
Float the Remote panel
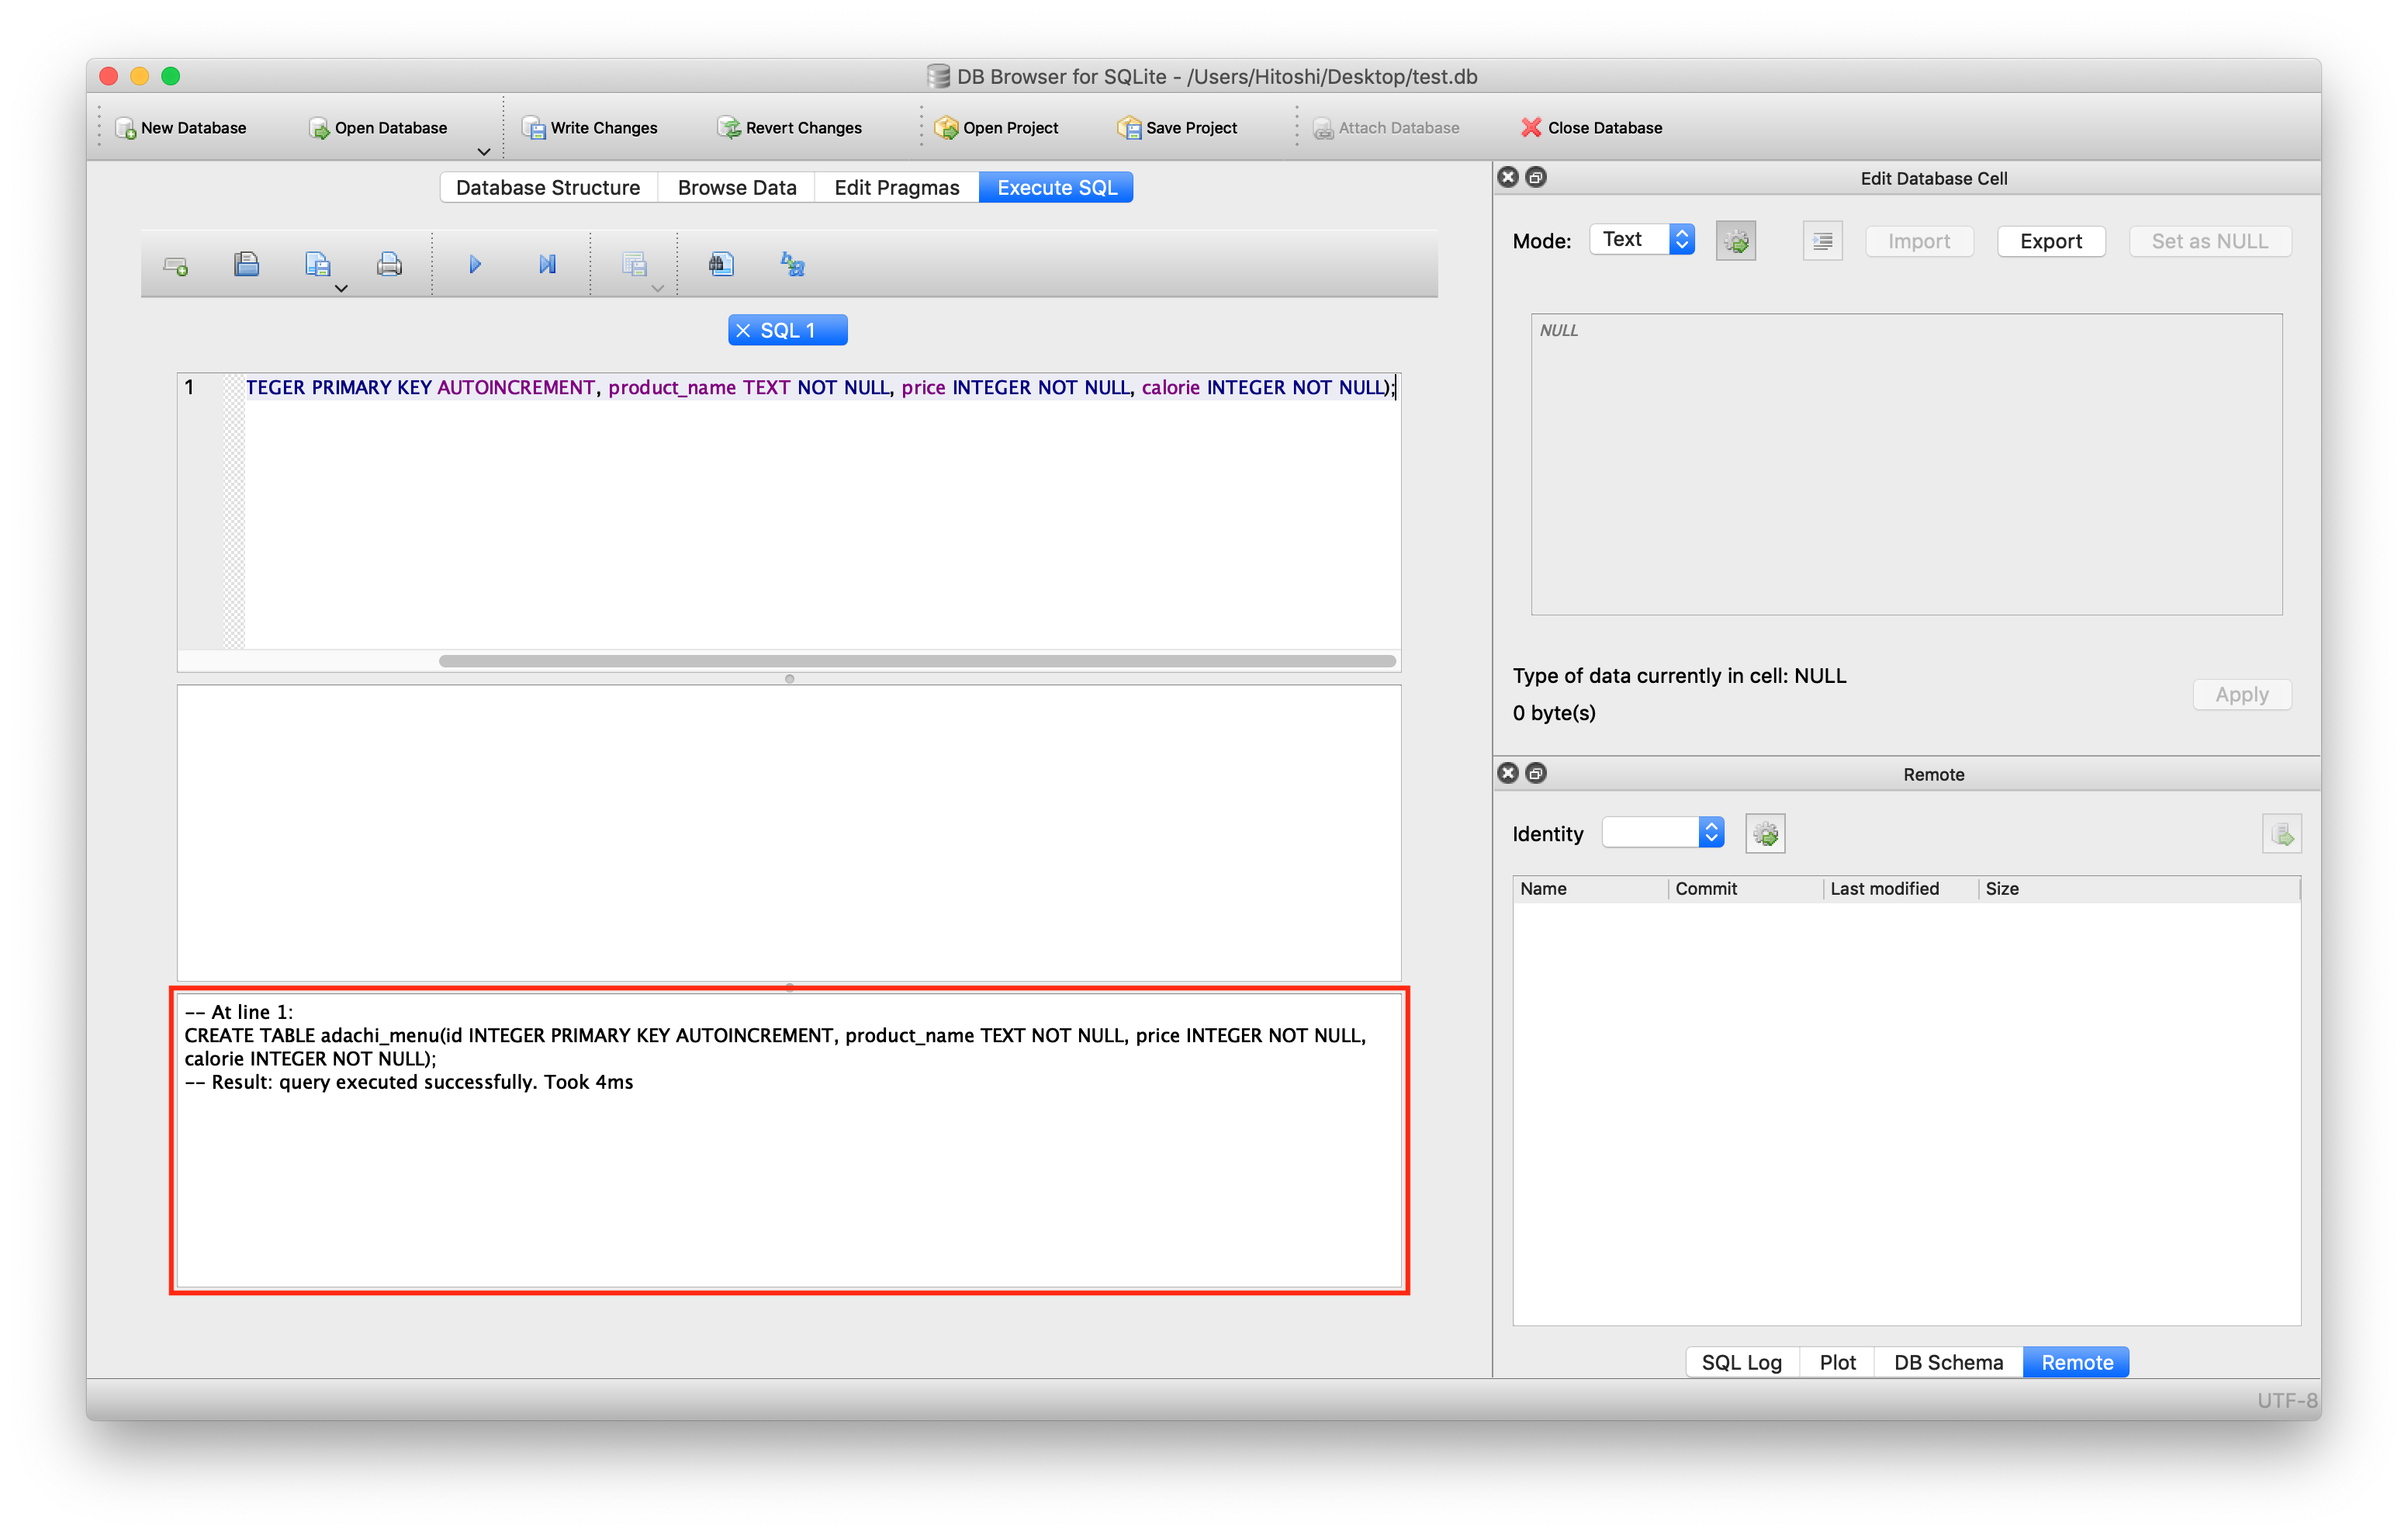[1537, 772]
